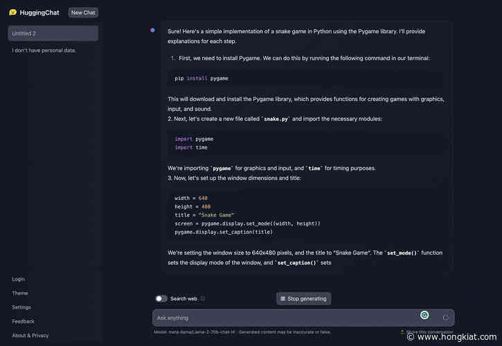Focus the Ask anything input field
The width and height of the screenshot is (502, 346).
coord(303,318)
